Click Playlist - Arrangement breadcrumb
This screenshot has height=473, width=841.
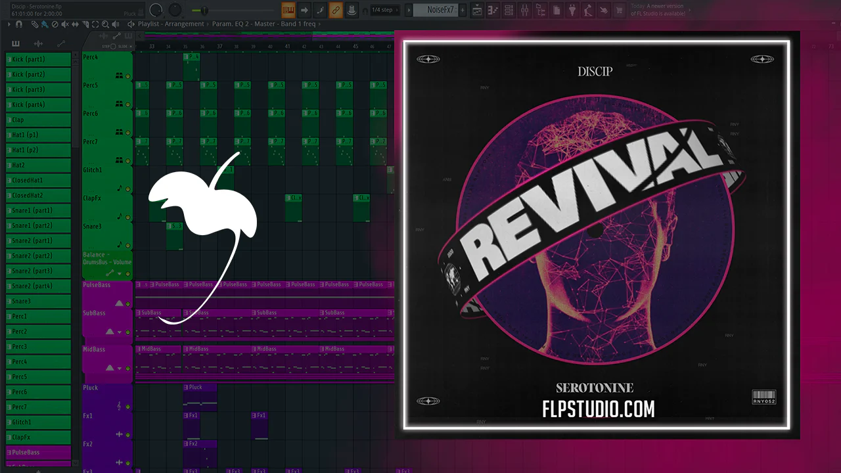(x=171, y=24)
